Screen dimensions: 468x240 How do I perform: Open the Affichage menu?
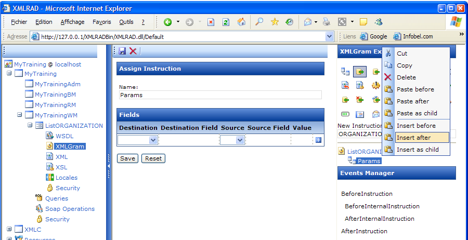(72, 22)
